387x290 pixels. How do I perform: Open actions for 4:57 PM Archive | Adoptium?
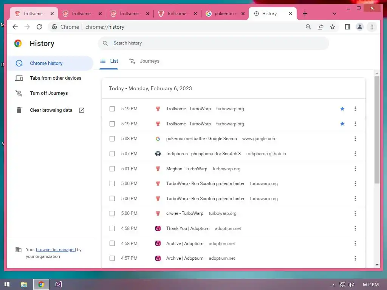point(355,258)
